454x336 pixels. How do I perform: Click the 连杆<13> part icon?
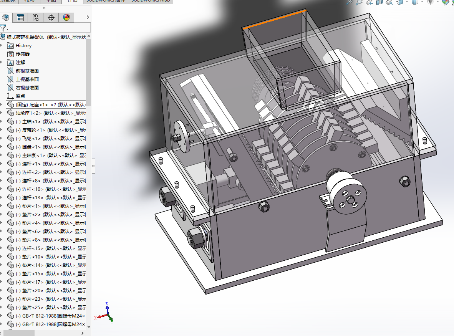10,197
